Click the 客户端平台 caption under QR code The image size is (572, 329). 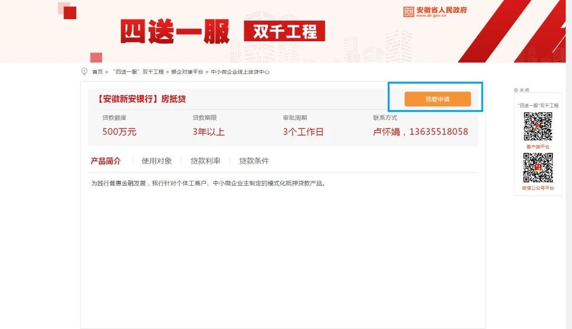pyautogui.click(x=538, y=147)
